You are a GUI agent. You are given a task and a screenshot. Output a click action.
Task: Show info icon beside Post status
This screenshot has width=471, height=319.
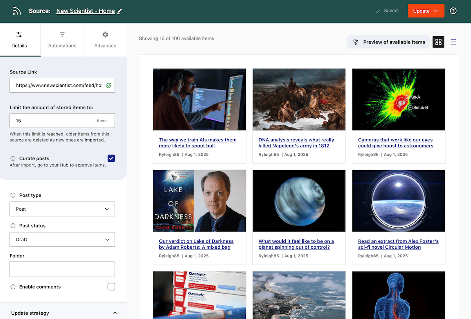[x=13, y=226]
